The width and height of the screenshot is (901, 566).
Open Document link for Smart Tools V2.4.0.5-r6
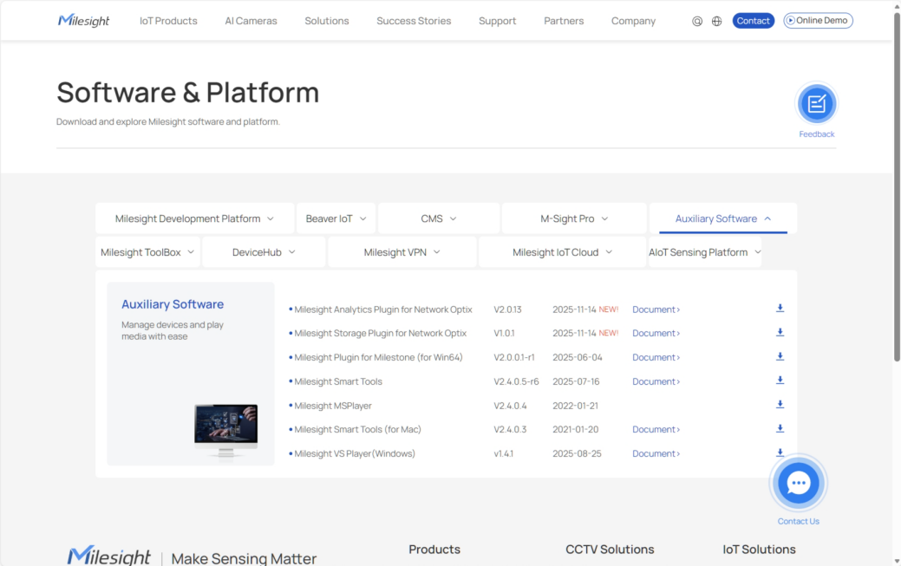tap(656, 381)
